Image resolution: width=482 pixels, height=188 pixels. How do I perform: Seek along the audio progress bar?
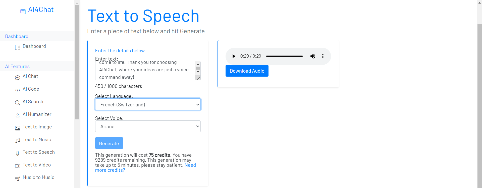coord(284,56)
